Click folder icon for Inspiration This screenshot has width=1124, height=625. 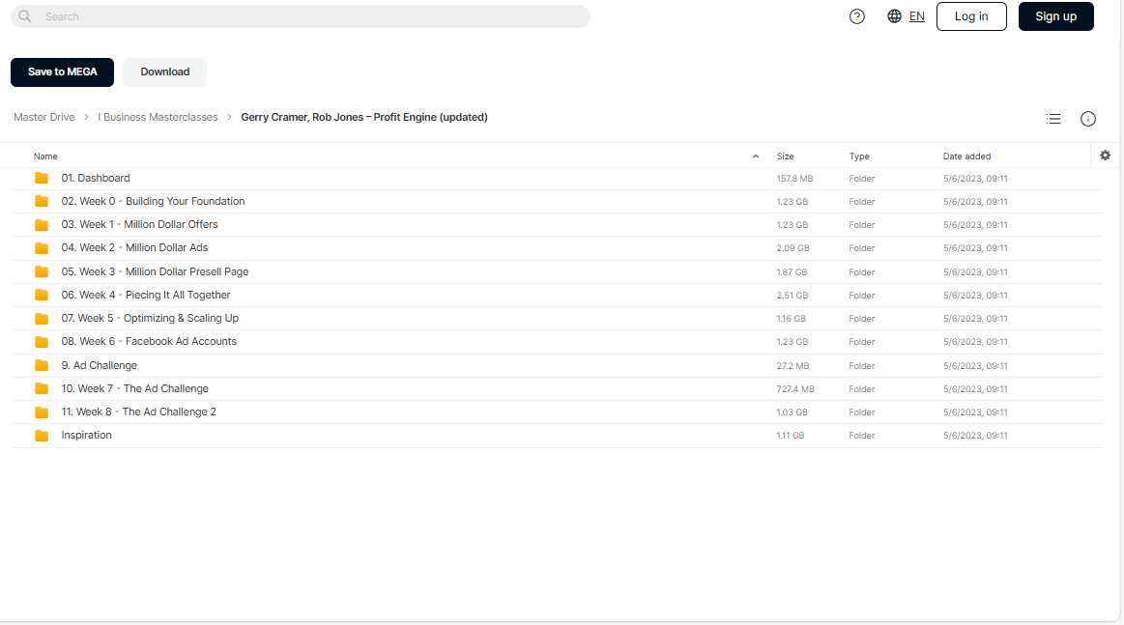[42, 435]
